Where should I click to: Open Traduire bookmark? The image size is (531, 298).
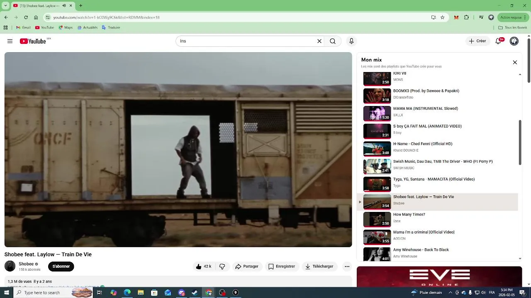[111, 28]
